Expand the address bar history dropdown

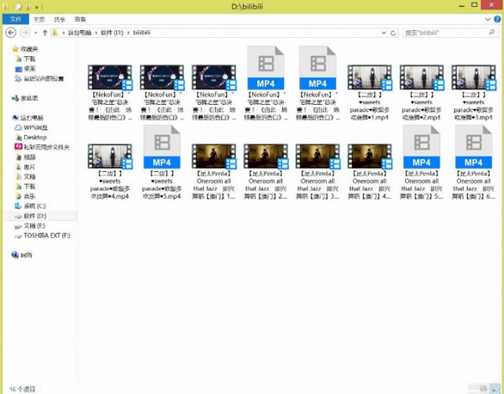(x=384, y=33)
